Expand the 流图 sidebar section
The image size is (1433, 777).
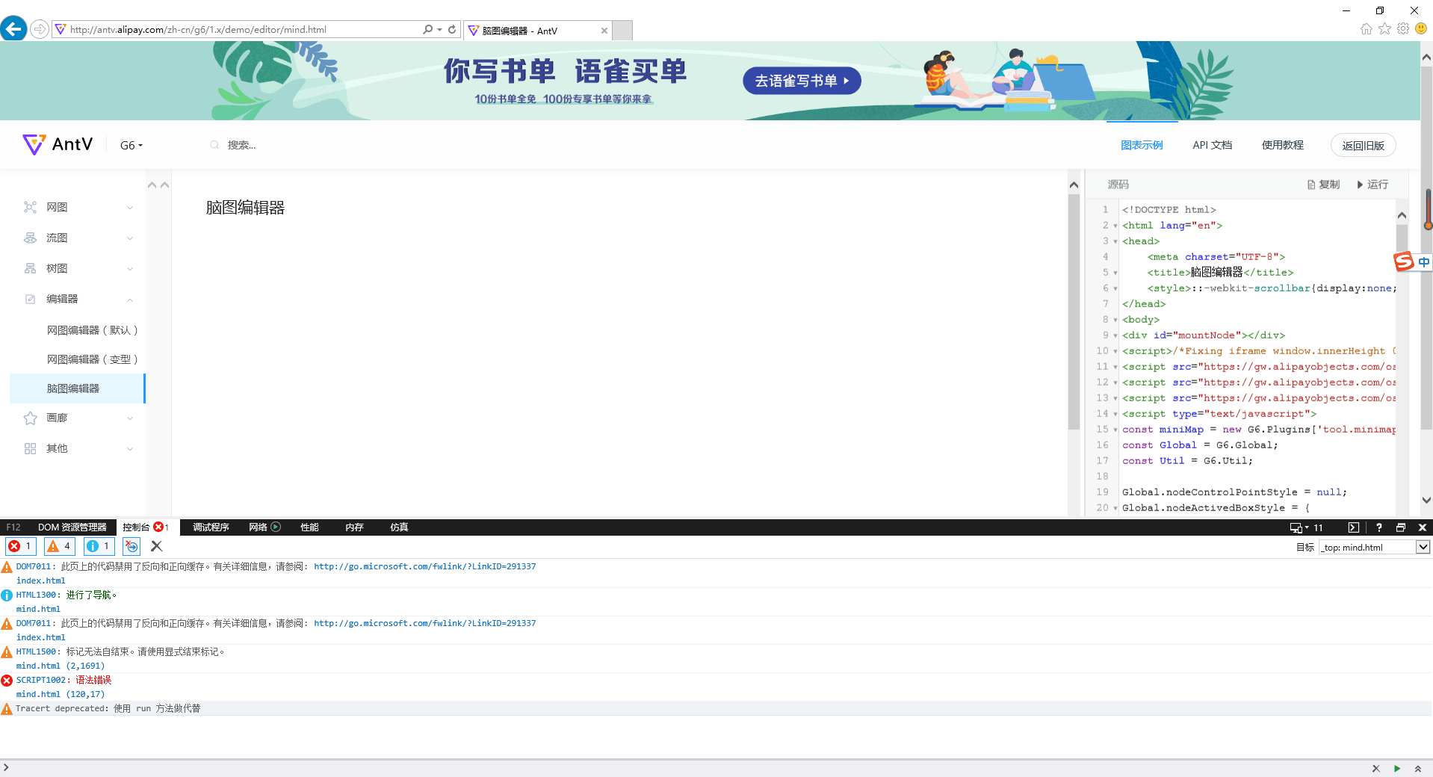(x=78, y=238)
